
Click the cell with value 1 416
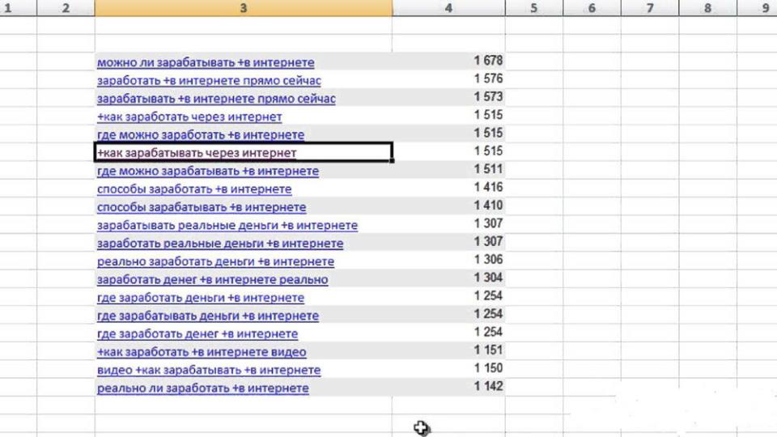tap(448, 188)
